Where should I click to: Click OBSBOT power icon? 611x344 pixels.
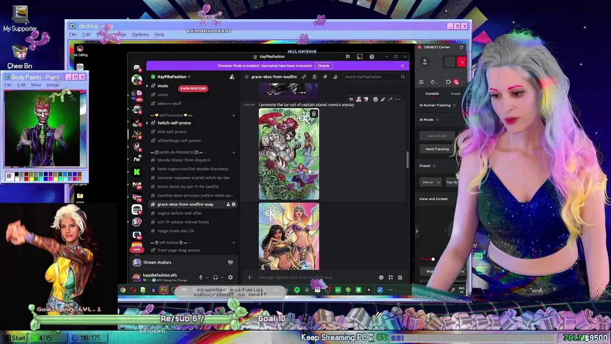(432, 82)
